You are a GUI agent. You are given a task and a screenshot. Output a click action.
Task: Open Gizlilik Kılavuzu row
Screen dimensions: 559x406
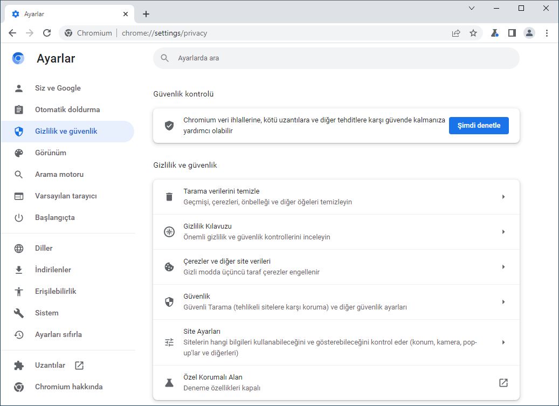point(336,232)
